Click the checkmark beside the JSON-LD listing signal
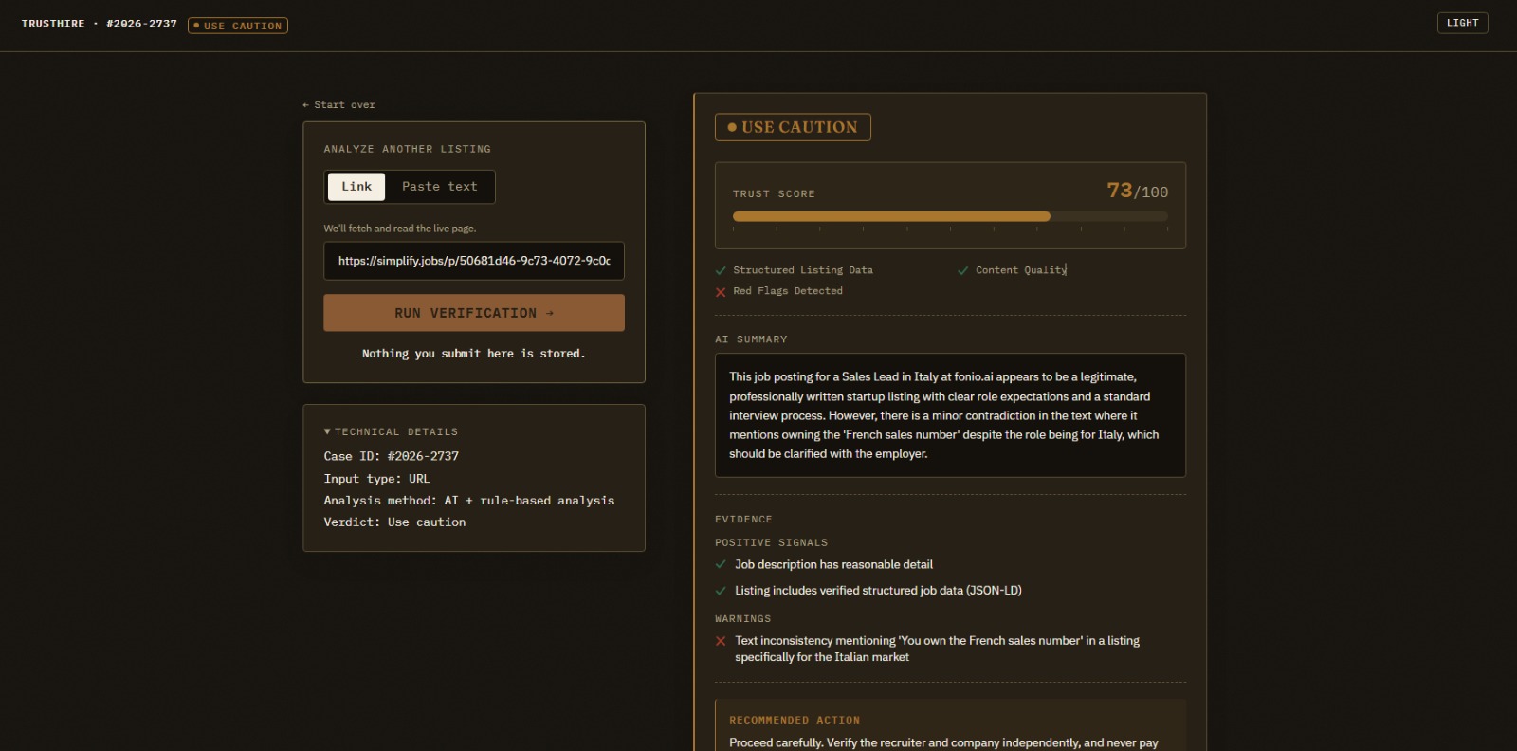Image resolution: width=1517 pixels, height=751 pixels. [x=721, y=591]
